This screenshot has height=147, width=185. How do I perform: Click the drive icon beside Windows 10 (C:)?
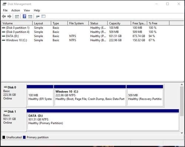[4, 40]
